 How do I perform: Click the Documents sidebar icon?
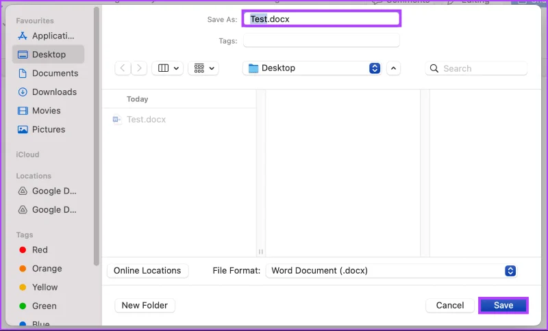coord(23,73)
